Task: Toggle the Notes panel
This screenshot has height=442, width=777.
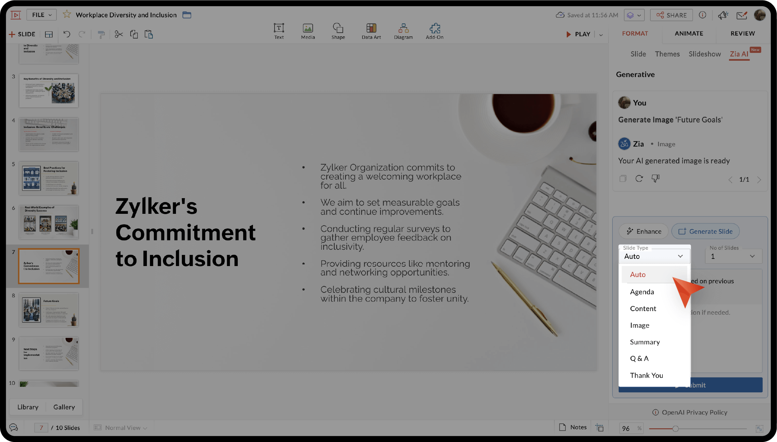Action: click(x=573, y=427)
